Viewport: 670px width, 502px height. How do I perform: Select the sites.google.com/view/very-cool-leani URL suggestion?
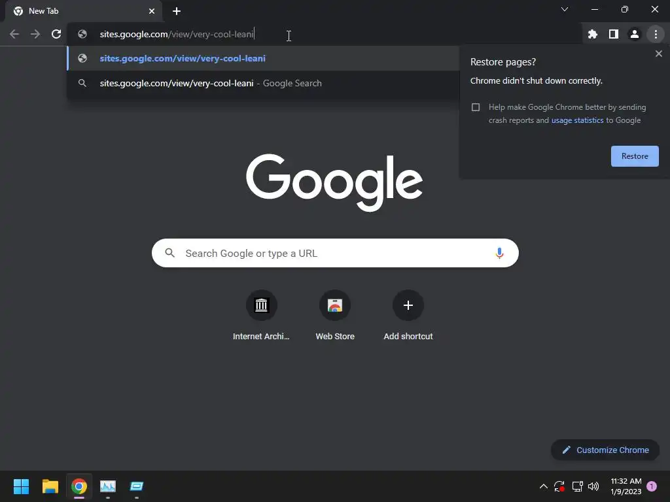click(x=263, y=58)
